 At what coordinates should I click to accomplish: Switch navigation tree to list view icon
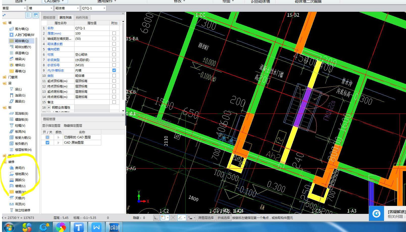(28, 15)
